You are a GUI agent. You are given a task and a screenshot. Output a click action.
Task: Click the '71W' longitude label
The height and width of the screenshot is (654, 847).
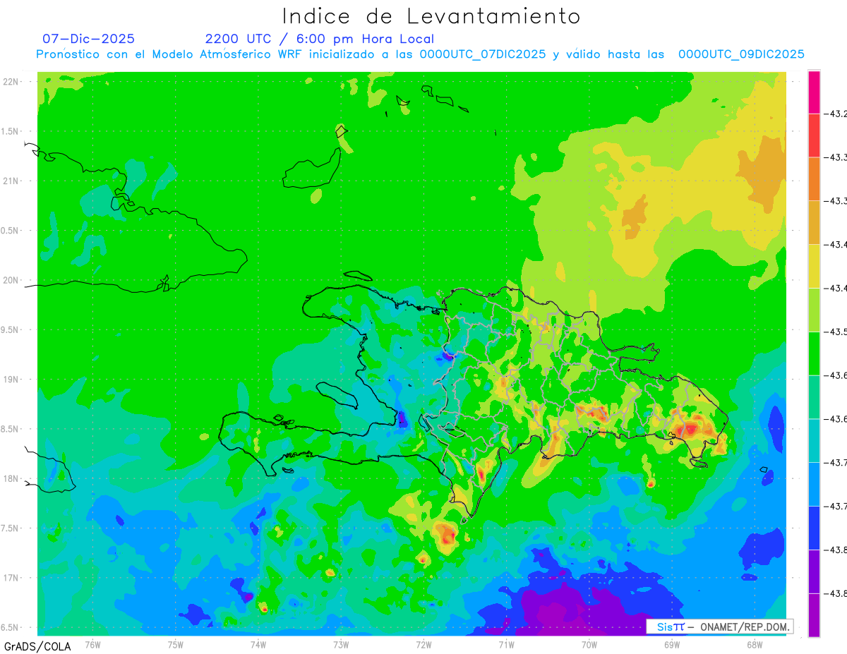point(506,645)
